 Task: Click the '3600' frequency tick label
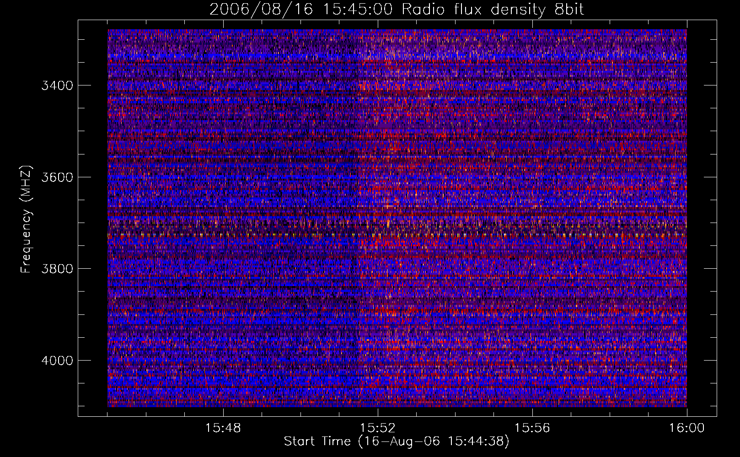[x=57, y=177]
